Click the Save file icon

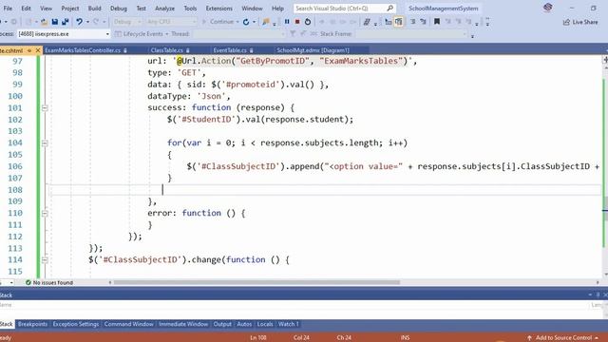(x=55, y=22)
